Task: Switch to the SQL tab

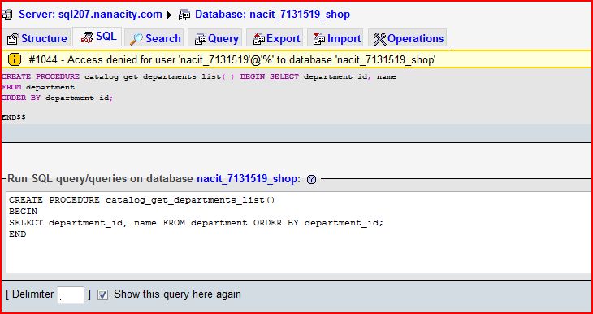Action: pyautogui.click(x=97, y=37)
